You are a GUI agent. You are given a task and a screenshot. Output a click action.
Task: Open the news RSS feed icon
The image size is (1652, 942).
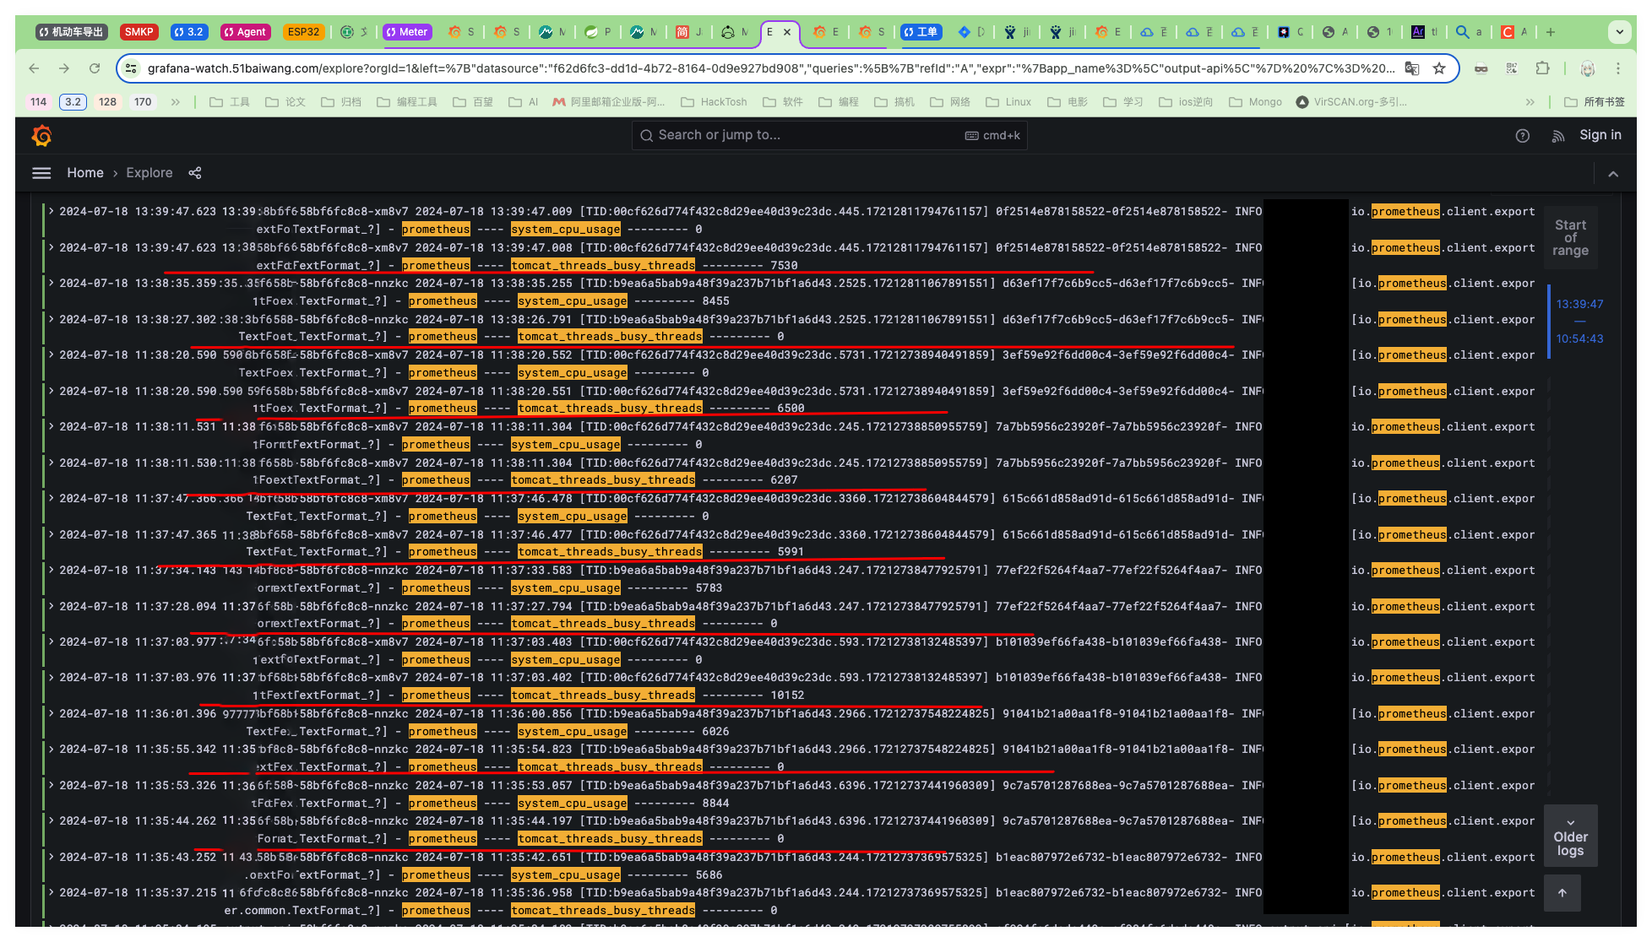(1557, 136)
